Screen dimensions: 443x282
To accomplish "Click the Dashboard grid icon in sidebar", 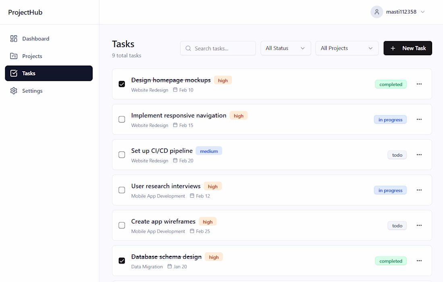I will click(x=14, y=39).
